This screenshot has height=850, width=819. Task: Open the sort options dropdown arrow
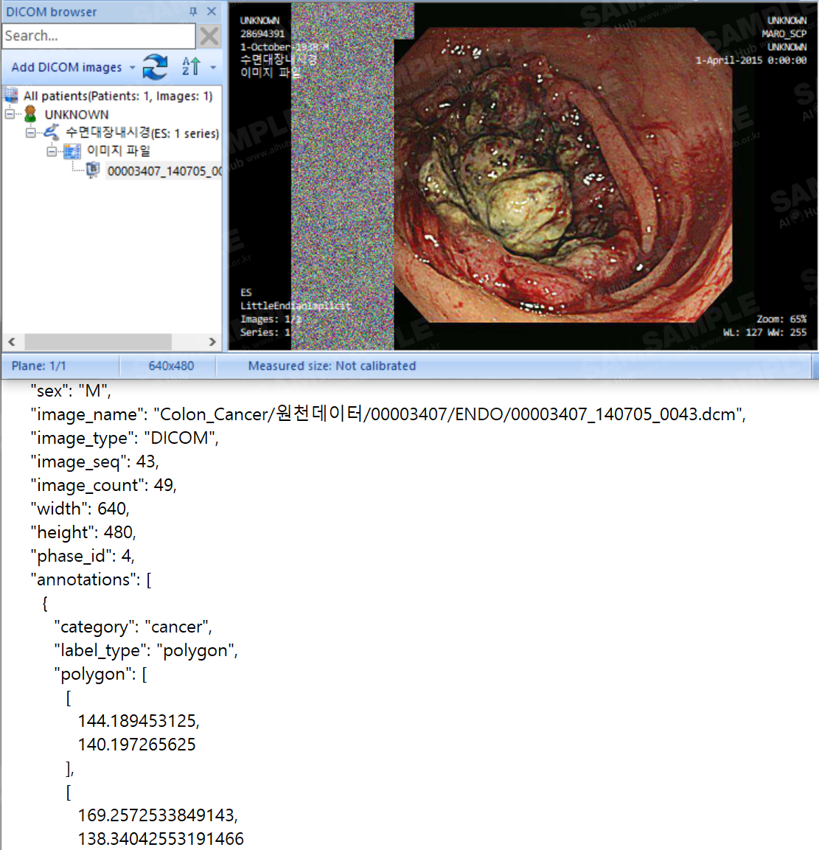pyautogui.click(x=213, y=67)
